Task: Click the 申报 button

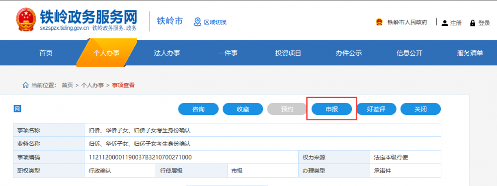Action: pos(332,109)
